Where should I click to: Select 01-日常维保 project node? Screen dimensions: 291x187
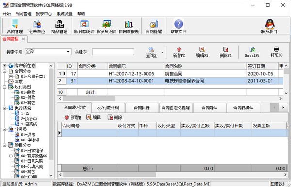tap(32, 151)
